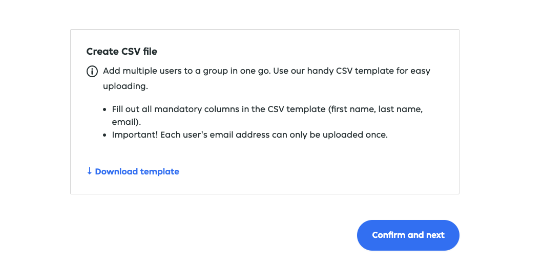543x266 pixels.
Task: Click the text "can only be uploaded once."
Action: point(325,136)
